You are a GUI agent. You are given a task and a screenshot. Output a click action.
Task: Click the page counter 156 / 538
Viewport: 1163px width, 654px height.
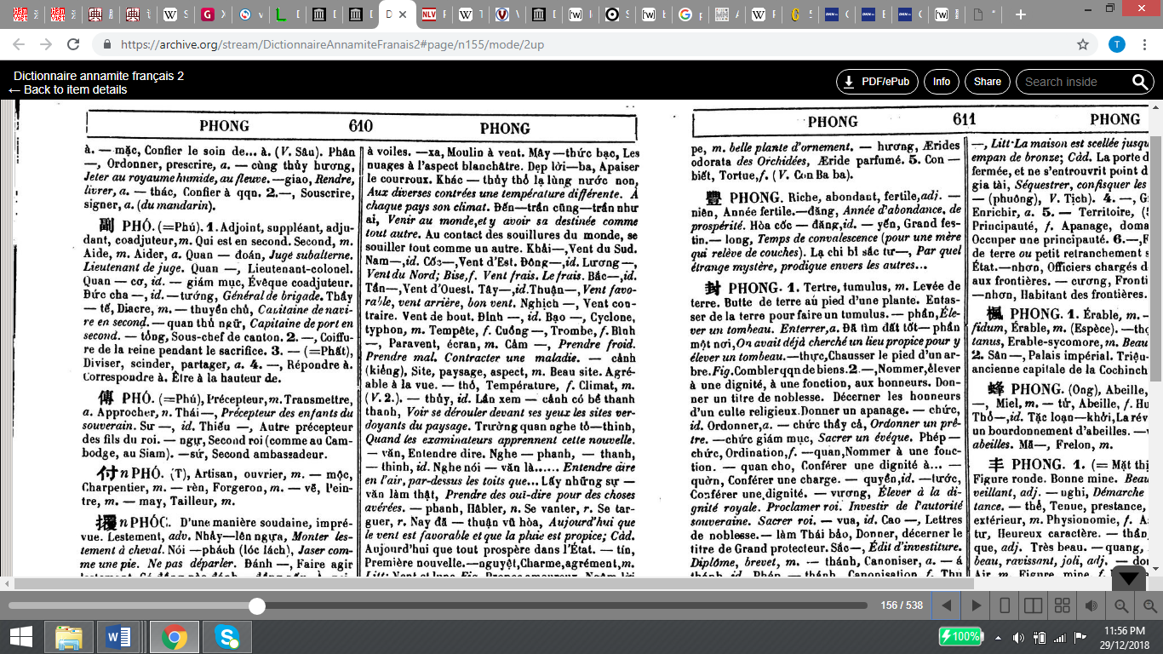click(901, 605)
